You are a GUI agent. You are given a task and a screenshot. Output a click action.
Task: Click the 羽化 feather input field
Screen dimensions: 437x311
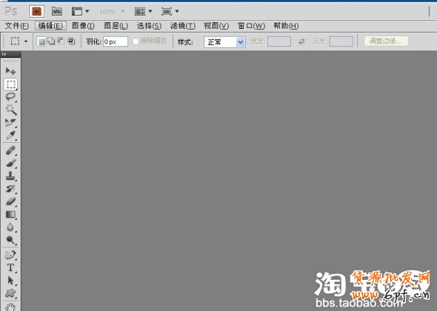click(116, 41)
